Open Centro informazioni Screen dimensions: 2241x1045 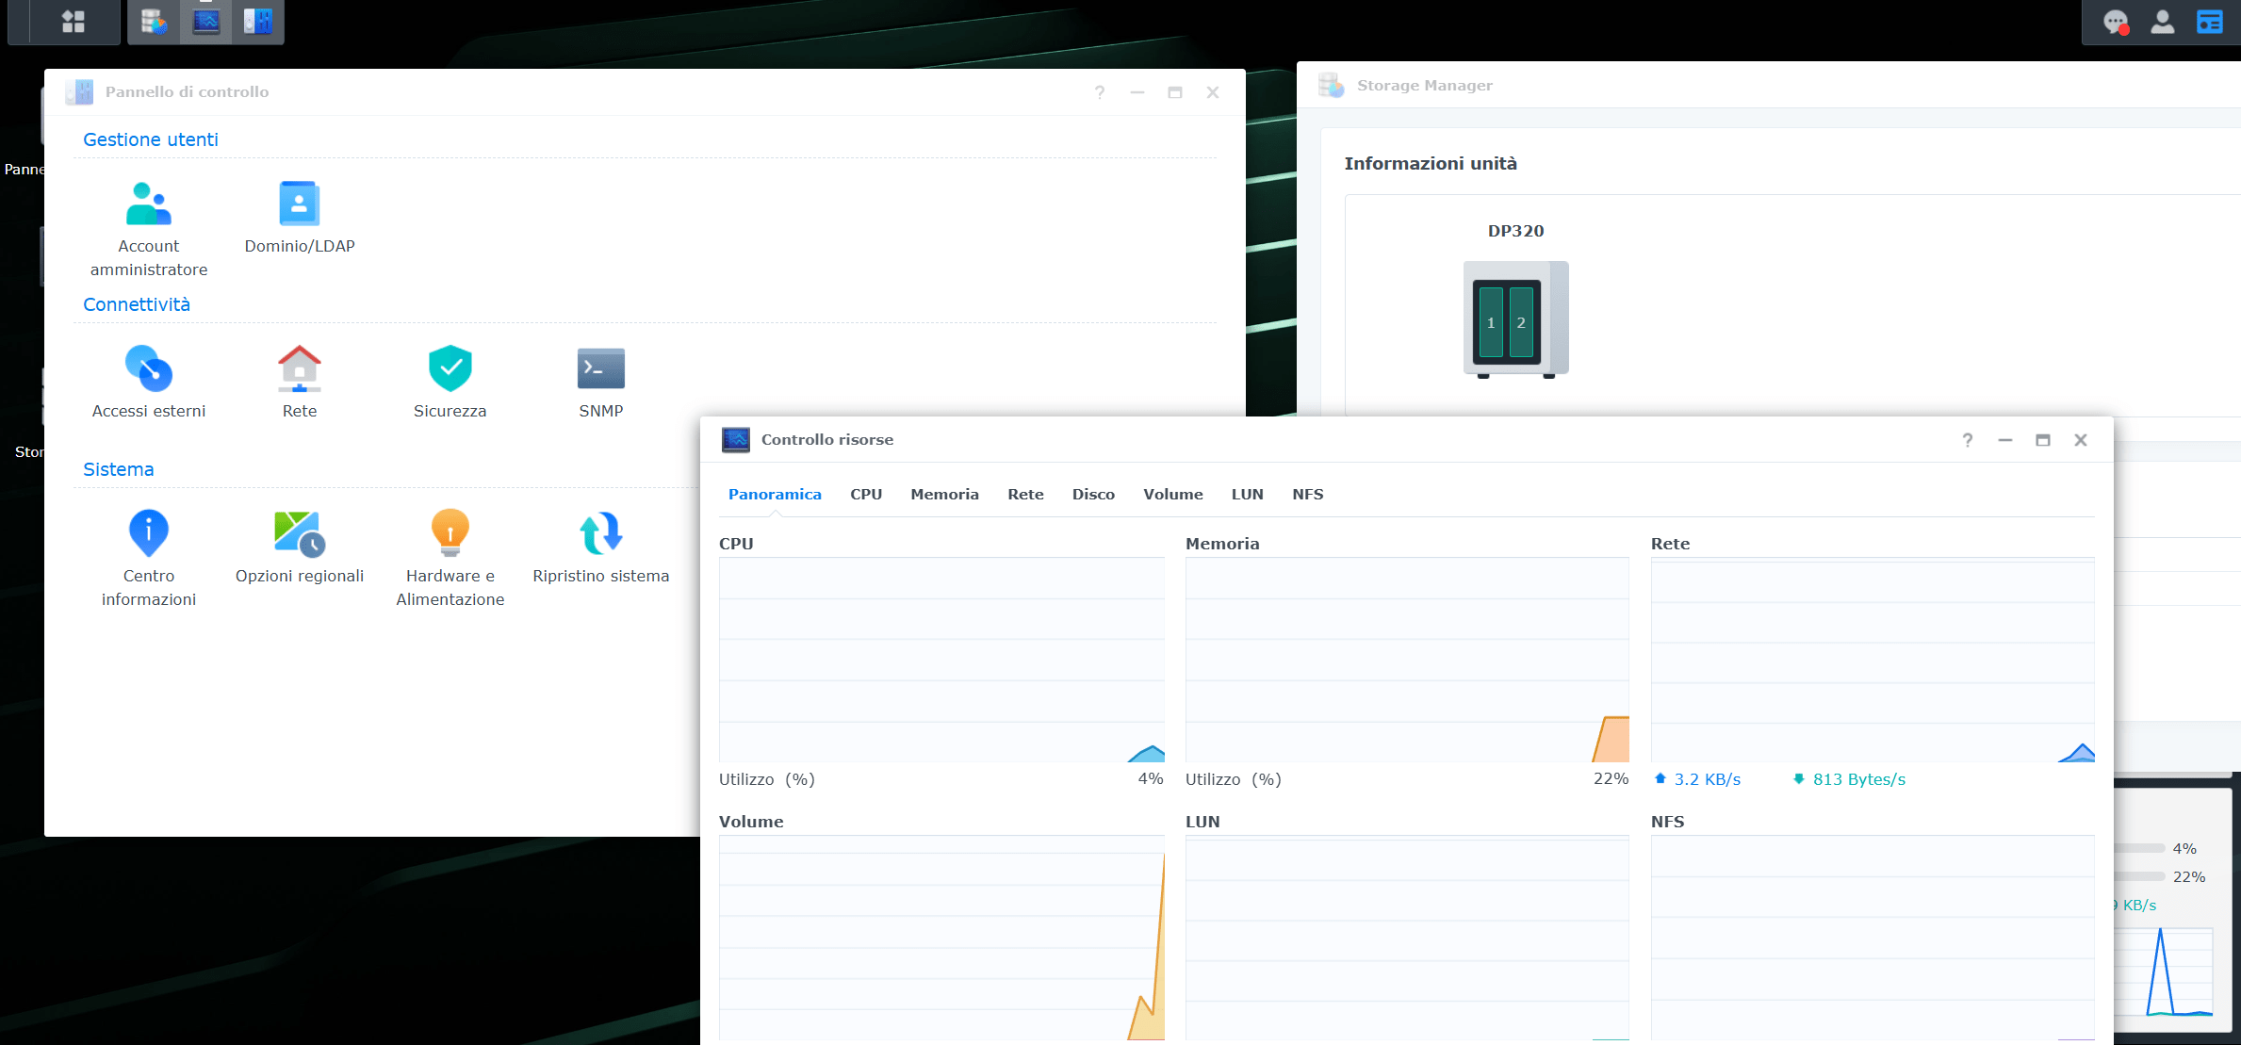[x=149, y=533]
